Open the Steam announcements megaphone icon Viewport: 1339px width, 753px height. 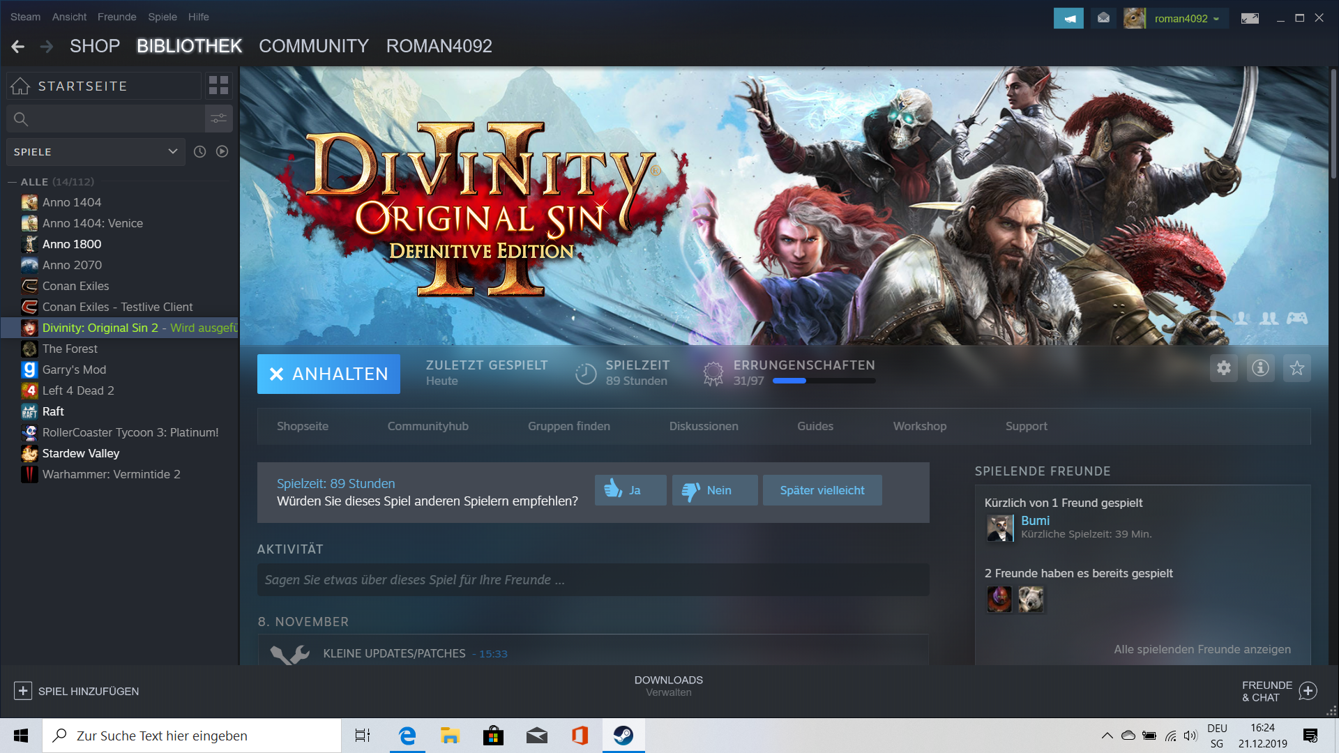coord(1068,18)
